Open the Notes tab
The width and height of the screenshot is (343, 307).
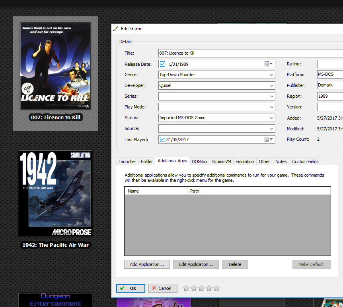click(281, 161)
